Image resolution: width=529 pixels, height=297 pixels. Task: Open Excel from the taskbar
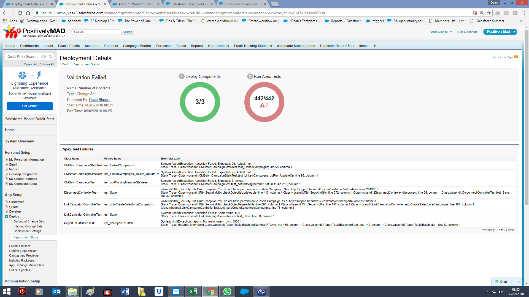click(x=193, y=291)
